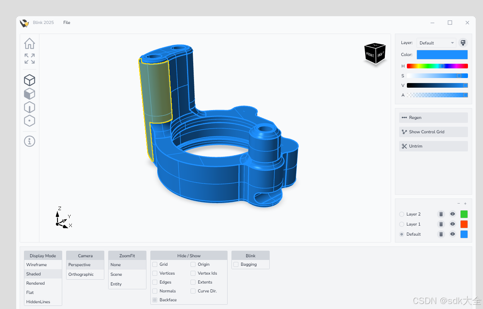Click the green Layer 2 color swatch
This screenshot has height=309, width=483.
click(x=464, y=214)
